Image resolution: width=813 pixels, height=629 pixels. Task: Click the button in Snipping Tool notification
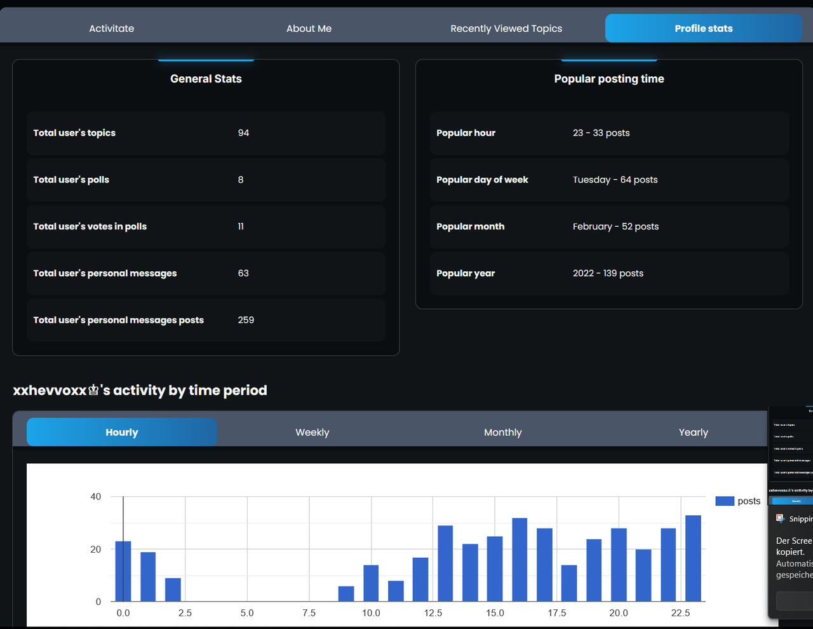795,601
